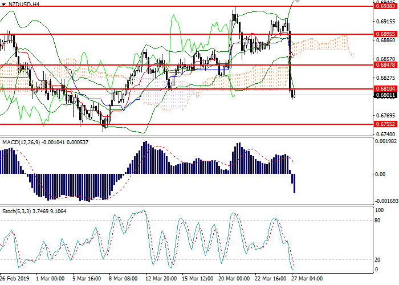Select the 0.68955 red price label
399x285 pixels.
tap(385, 34)
